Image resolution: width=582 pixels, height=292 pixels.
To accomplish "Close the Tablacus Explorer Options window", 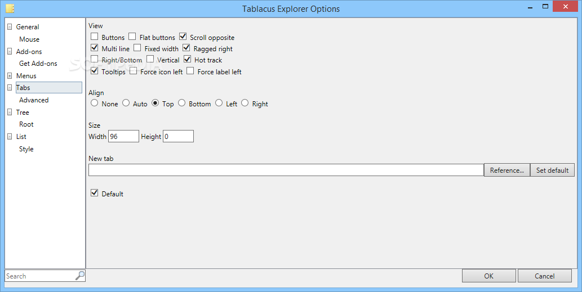I will click(x=566, y=6).
